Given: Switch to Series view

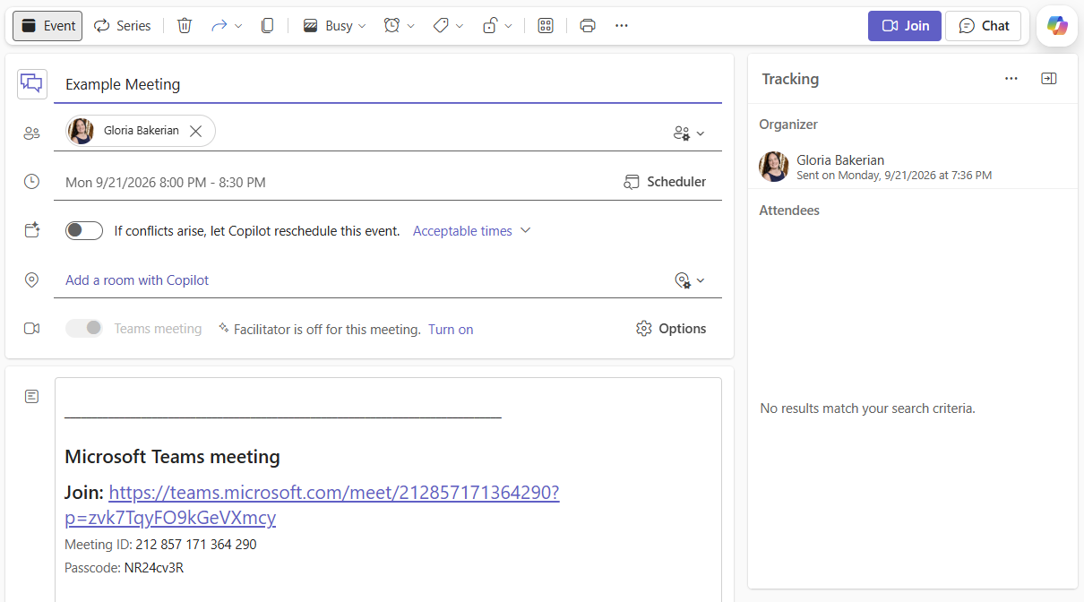Looking at the screenshot, I should tap(122, 26).
